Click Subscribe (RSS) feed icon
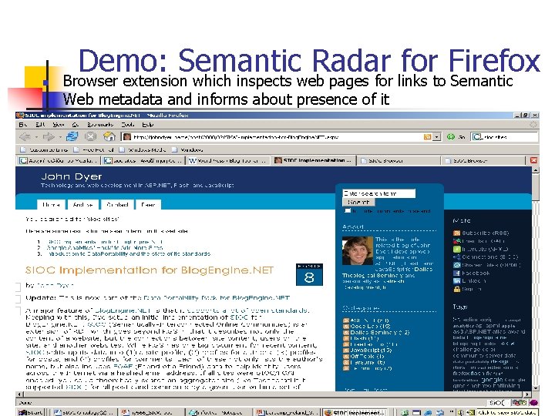555x416 pixels. pyautogui.click(x=456, y=233)
